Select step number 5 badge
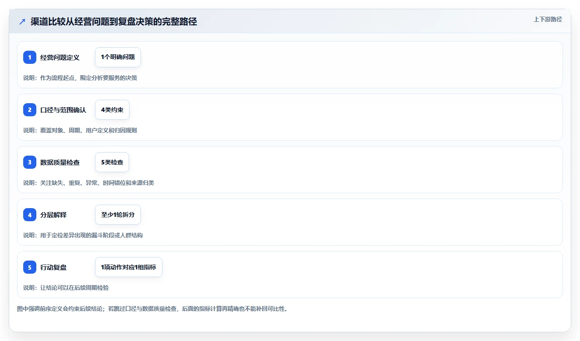The image size is (580, 341). (30, 267)
